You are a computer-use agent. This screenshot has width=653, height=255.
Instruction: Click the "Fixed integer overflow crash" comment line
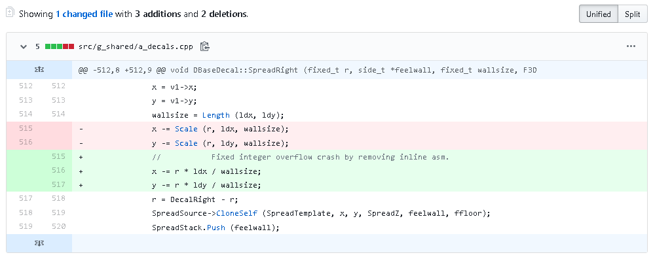point(301,157)
